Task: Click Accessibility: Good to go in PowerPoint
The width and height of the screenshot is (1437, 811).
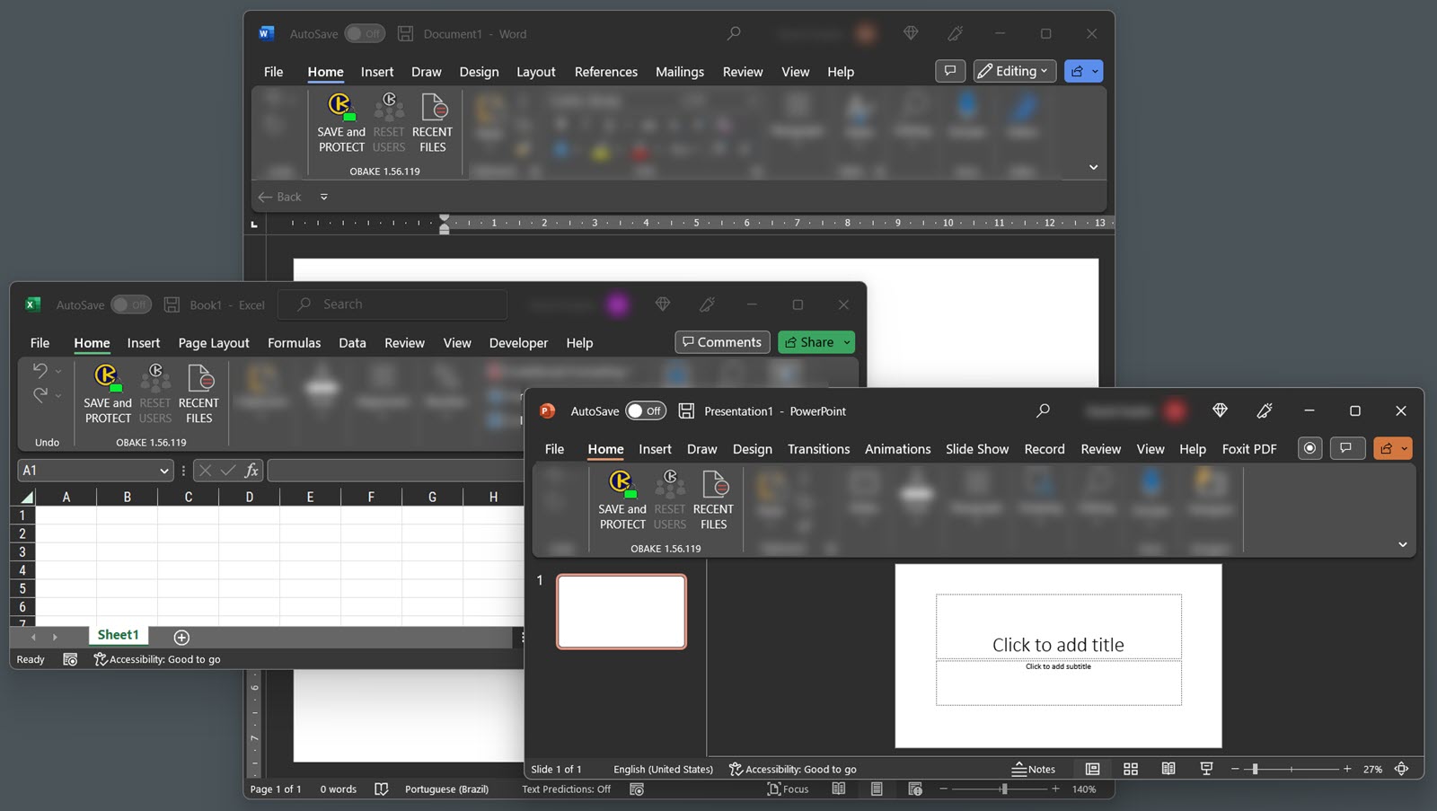Action: [x=793, y=769]
